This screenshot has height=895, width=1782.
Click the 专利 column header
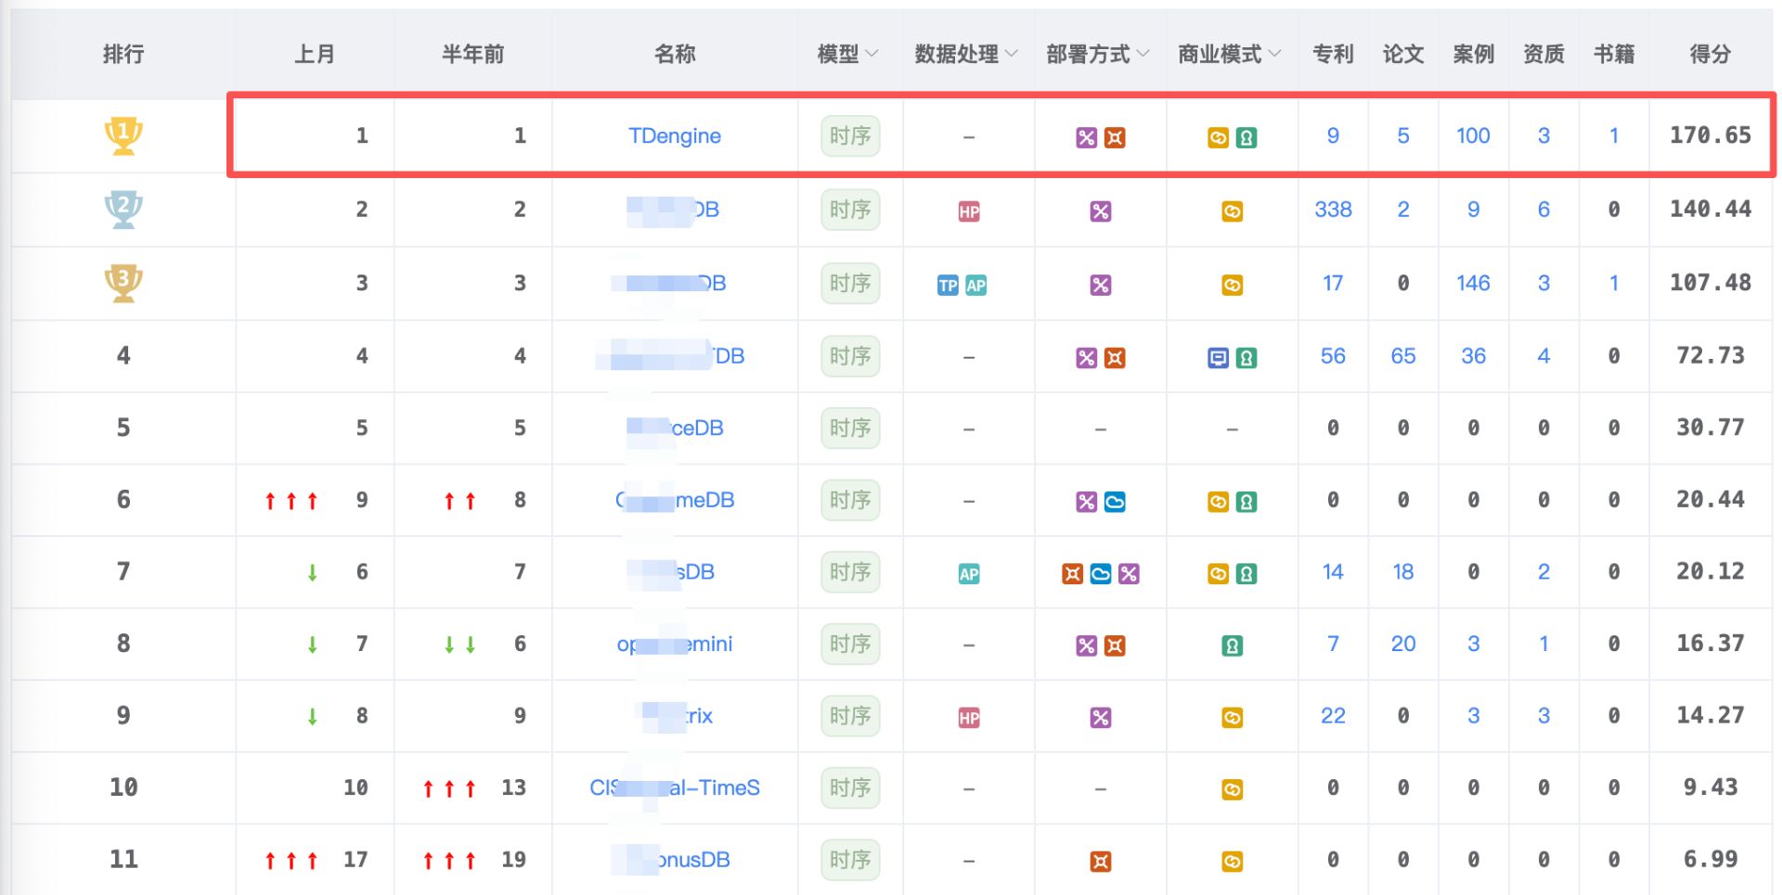[1333, 54]
